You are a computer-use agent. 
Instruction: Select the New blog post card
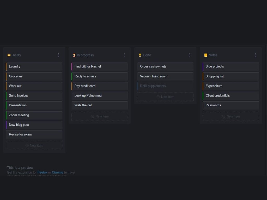(x=34, y=125)
